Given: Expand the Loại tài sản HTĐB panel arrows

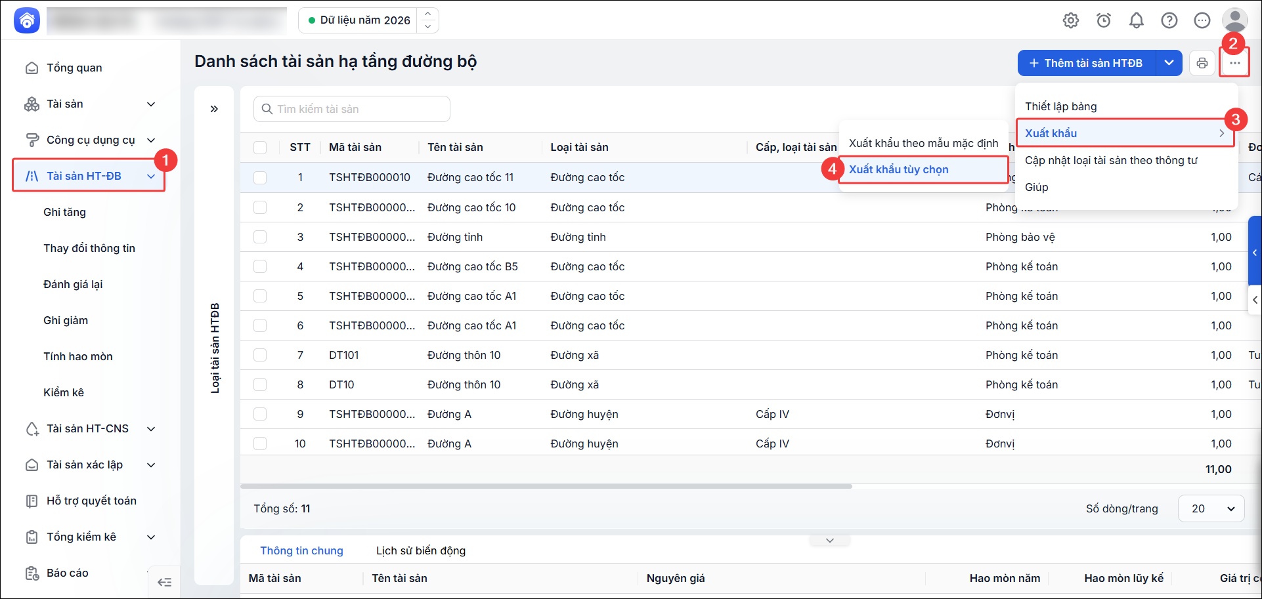Looking at the screenshot, I should [x=214, y=109].
